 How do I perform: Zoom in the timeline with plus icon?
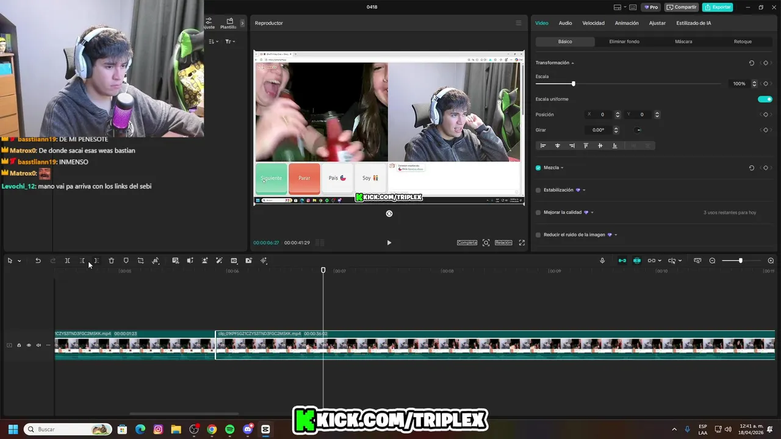click(x=771, y=260)
